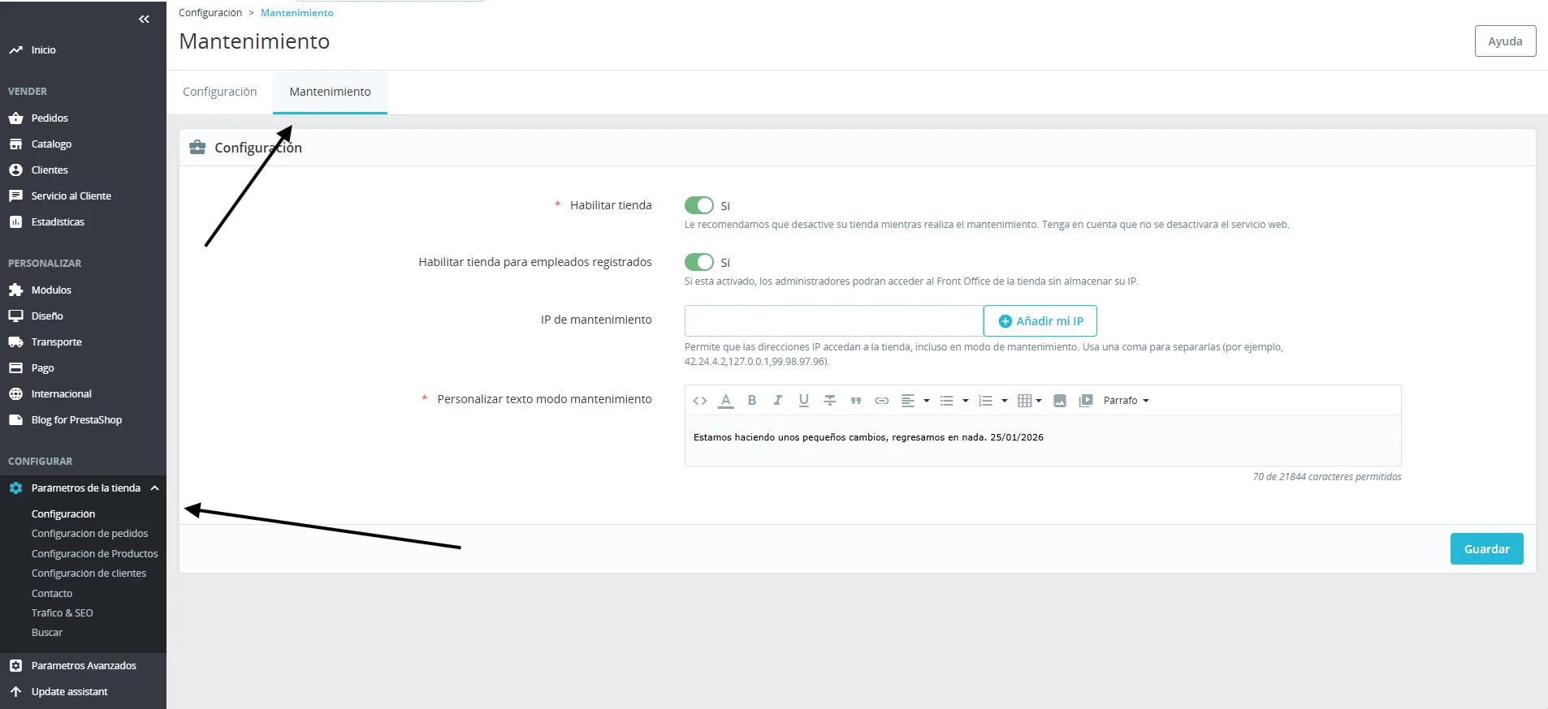Image resolution: width=1548 pixels, height=709 pixels.
Task: Open the Configuracion submenu item
Action: tap(63, 514)
